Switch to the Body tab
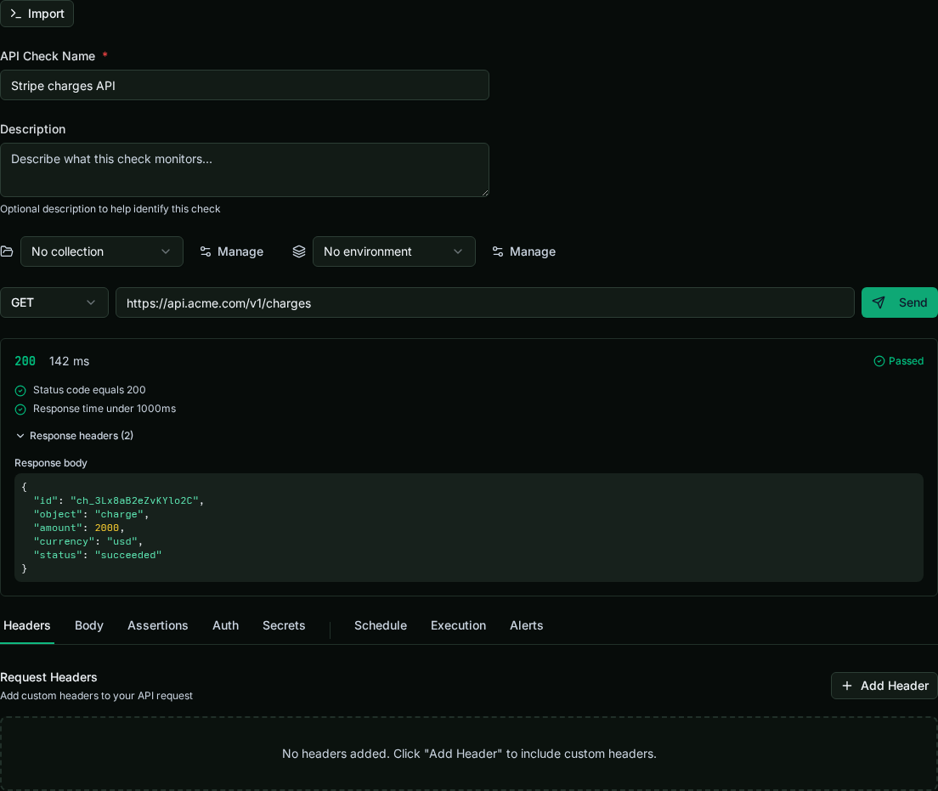 tap(89, 625)
